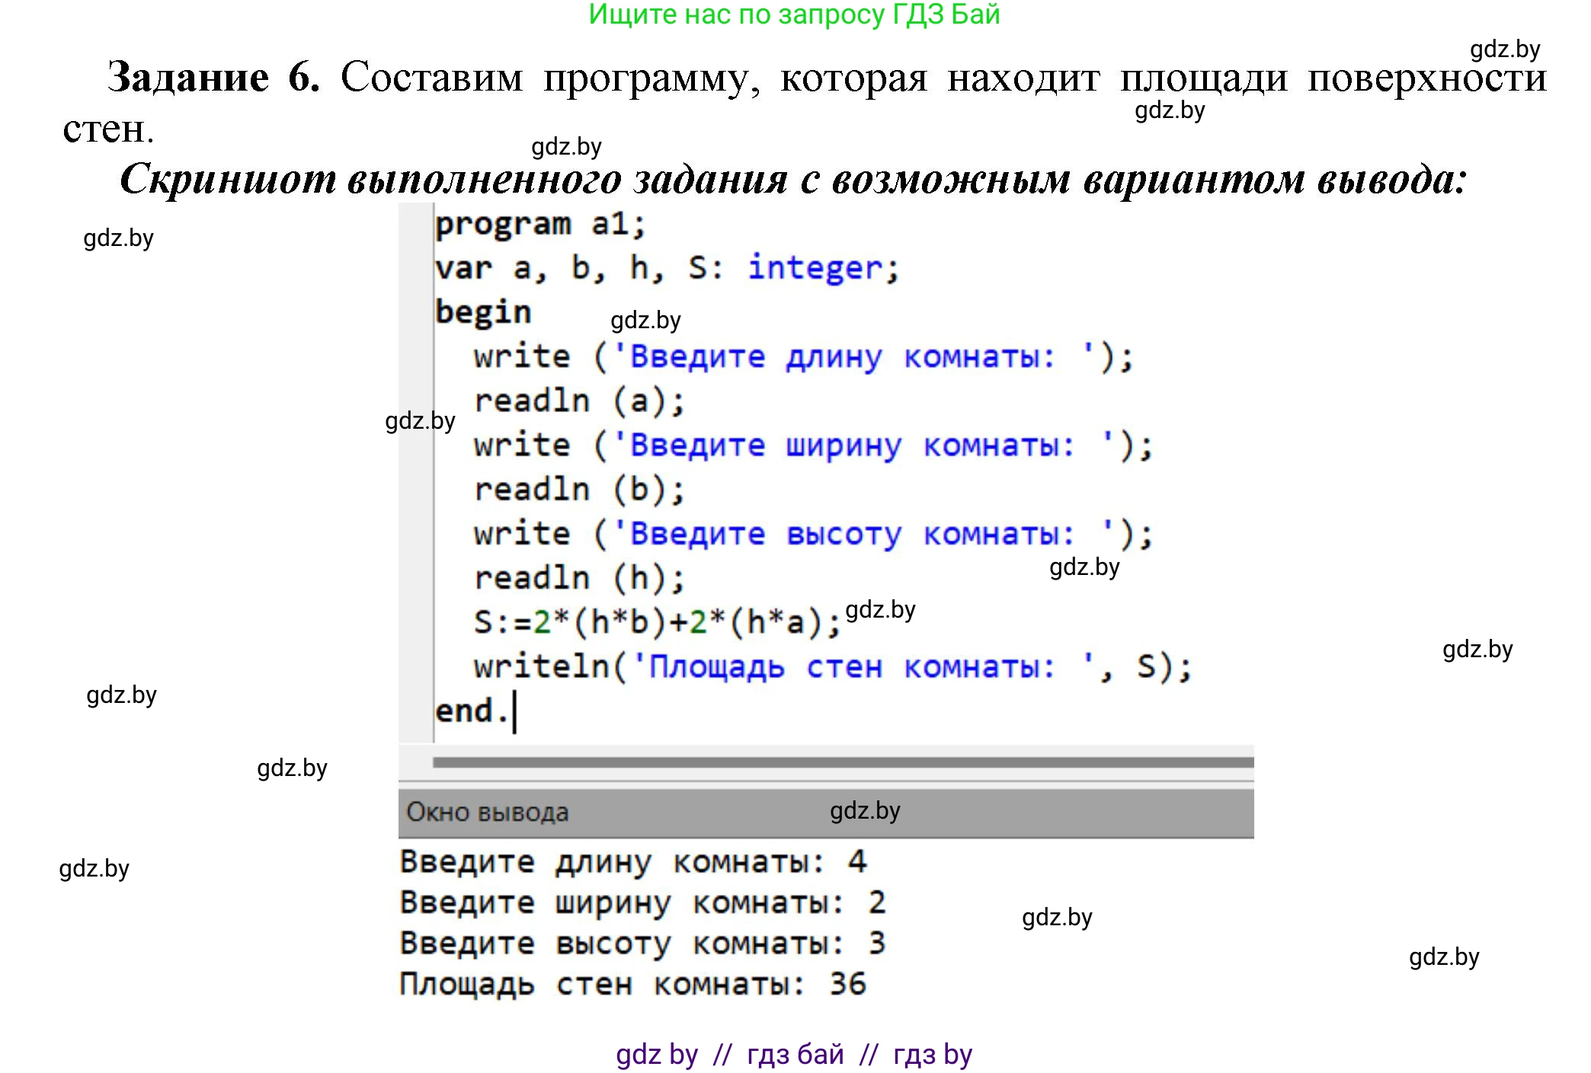Screen dimensions: 1591x1073
Task: Click the "program a1;" code line
Action: point(541,223)
